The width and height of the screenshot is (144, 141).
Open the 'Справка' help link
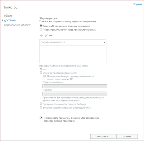[x=138, y=4]
